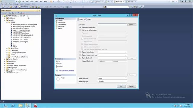
Task: Click the taskbar clock
Action: 187,106
